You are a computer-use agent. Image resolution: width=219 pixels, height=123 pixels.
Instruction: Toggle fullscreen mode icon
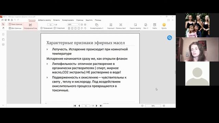click(x=168, y=20)
